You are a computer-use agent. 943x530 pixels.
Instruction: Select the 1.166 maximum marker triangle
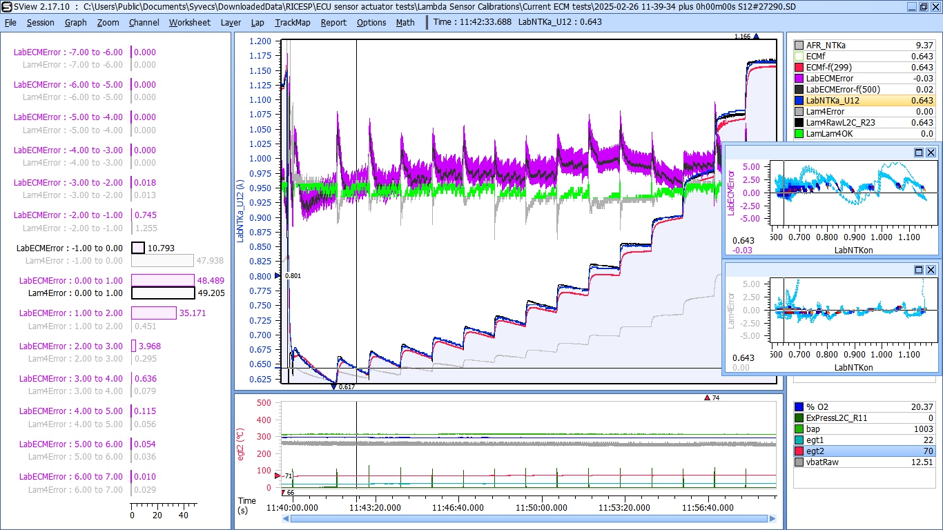757,37
